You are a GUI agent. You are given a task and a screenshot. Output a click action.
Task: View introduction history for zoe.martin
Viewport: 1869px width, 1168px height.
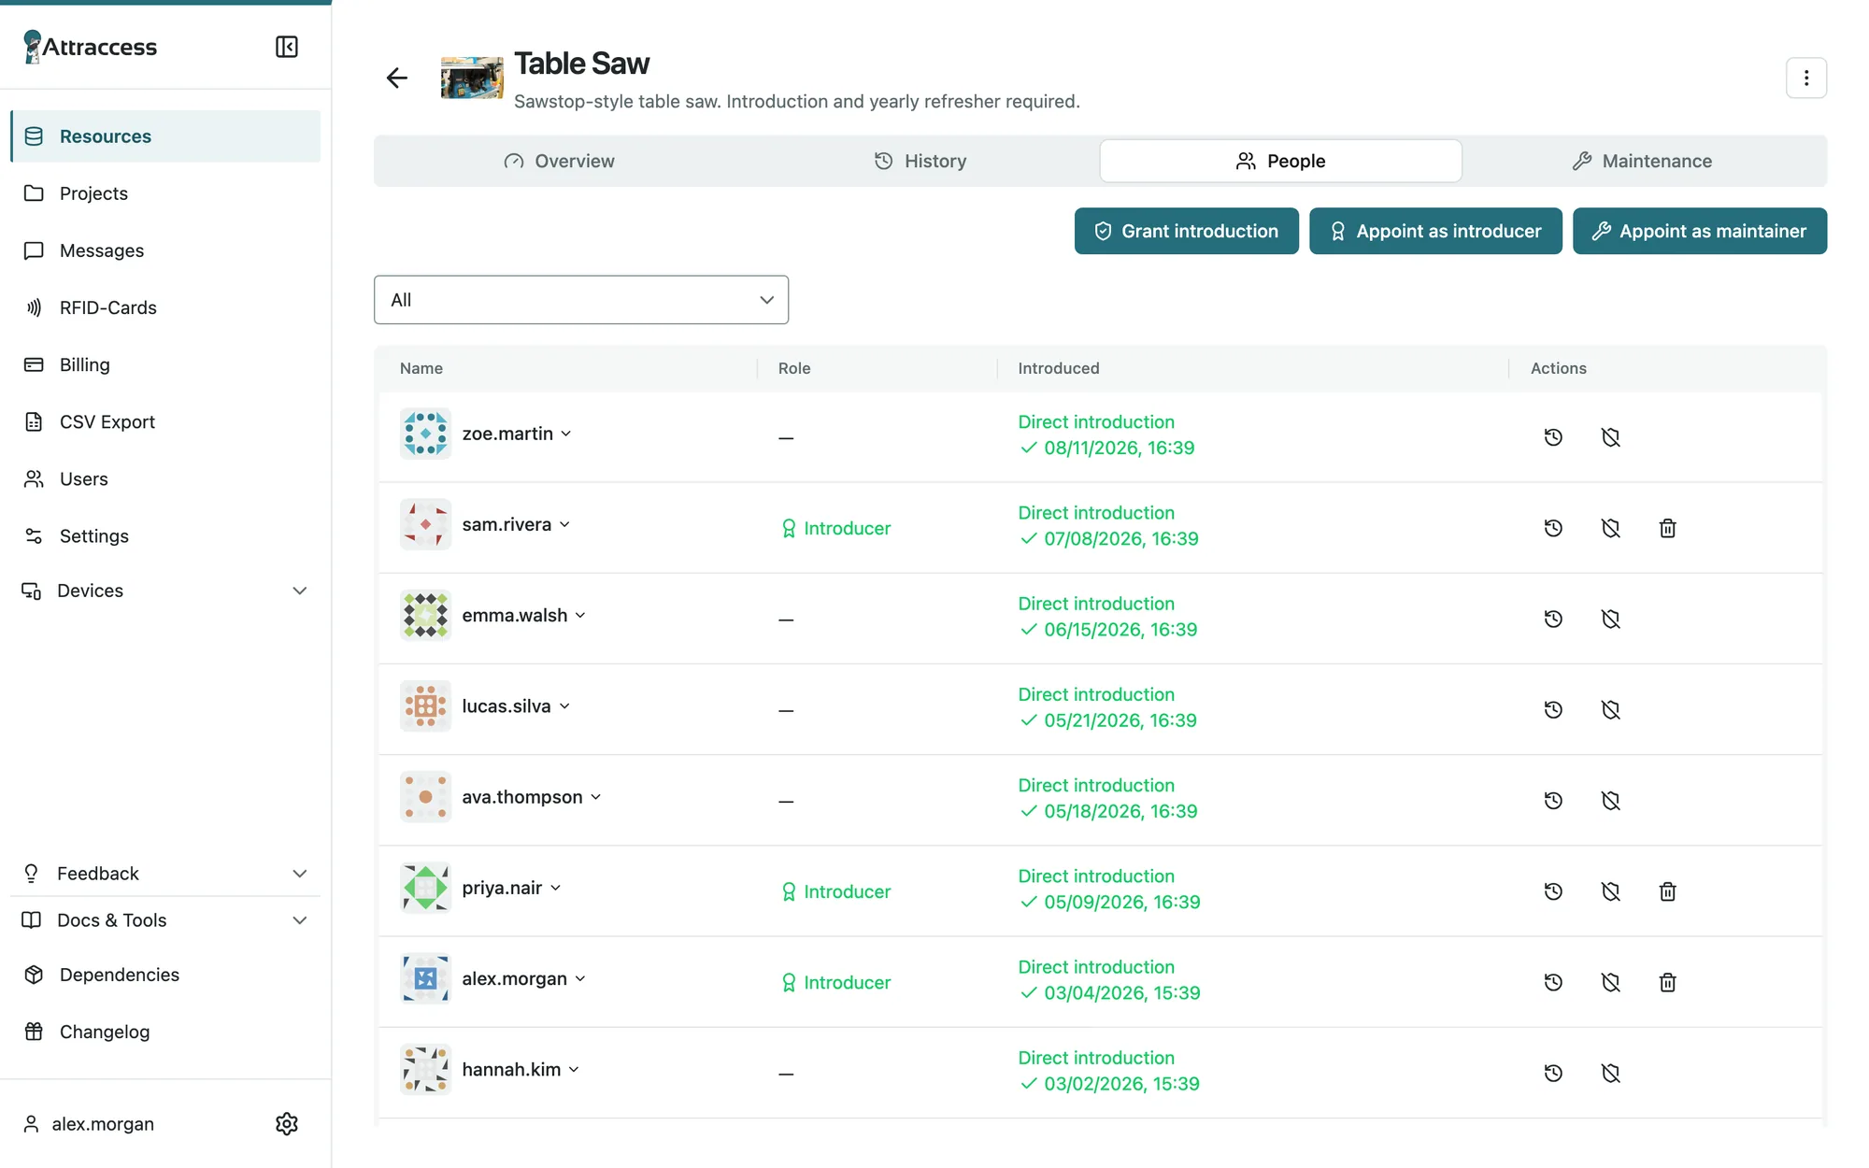tap(1553, 436)
